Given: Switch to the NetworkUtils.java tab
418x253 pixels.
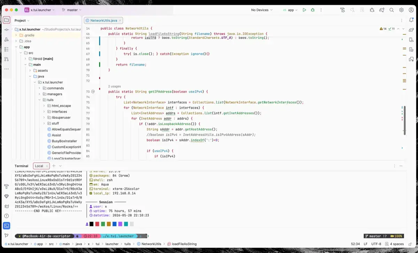Looking at the screenshot, I should point(103,21).
